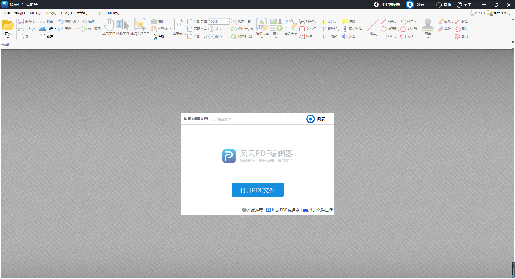Go back with the 后退 arrow icon
515x279 pixels.
pos(84,21)
